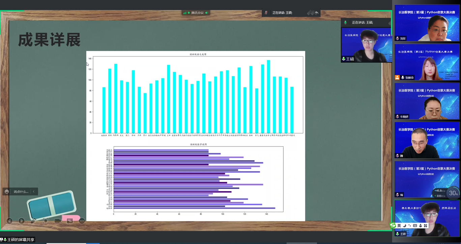
Task: Select 牛鹅妍 participant video thumbnail
Action: (427, 101)
